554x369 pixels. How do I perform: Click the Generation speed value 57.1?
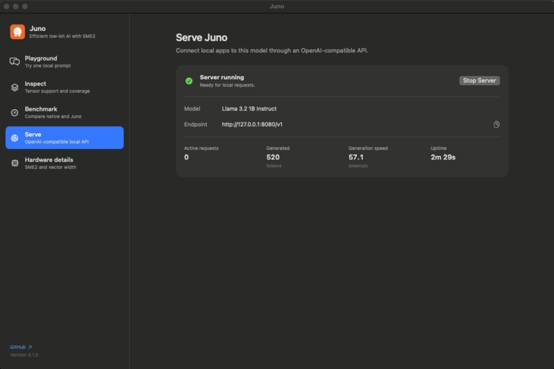pyautogui.click(x=356, y=157)
